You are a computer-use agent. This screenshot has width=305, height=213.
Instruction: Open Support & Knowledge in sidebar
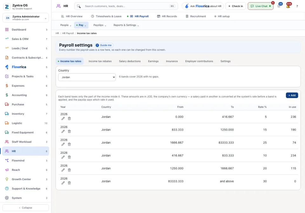[26, 188]
